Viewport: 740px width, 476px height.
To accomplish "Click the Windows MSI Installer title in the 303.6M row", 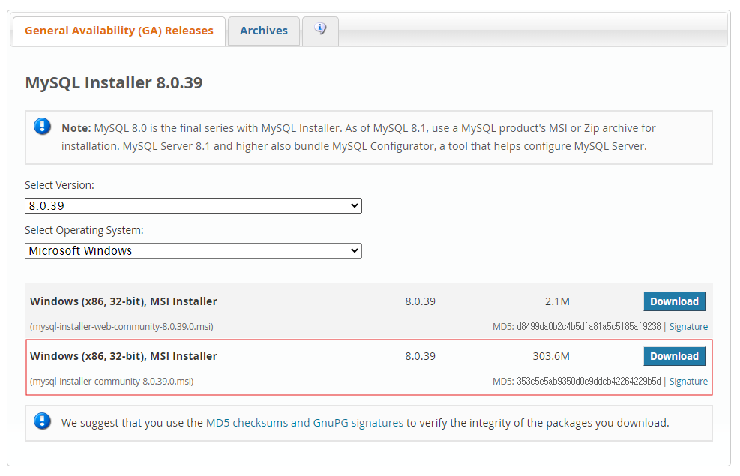I will coord(124,357).
